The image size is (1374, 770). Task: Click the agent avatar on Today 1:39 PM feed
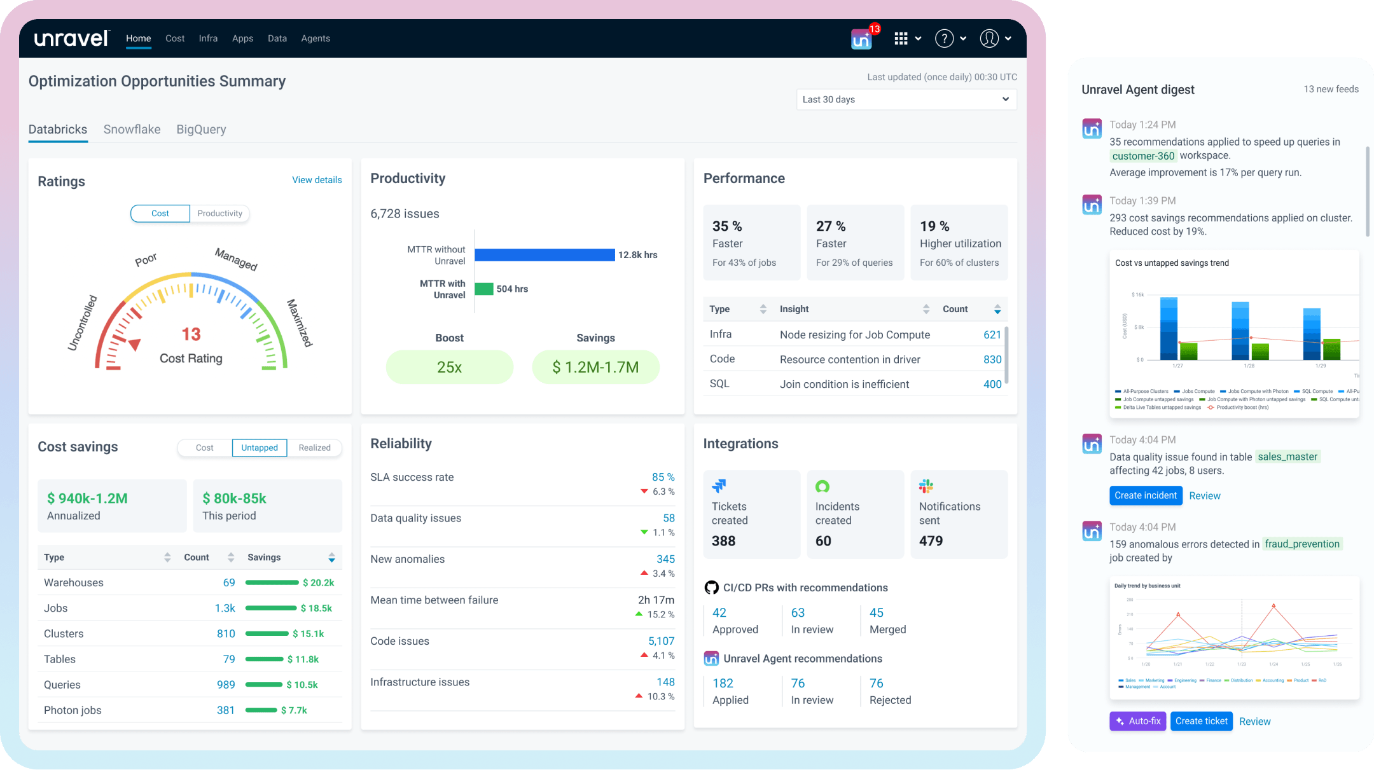click(x=1092, y=205)
